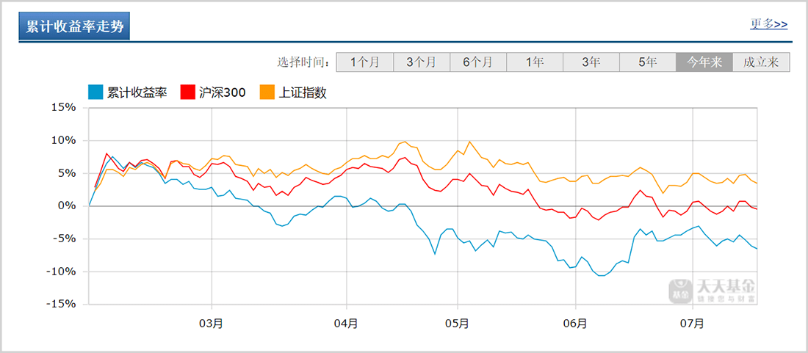808x353 pixels.
Task: Click the 累计收益率走势 section title
Action: 75,27
